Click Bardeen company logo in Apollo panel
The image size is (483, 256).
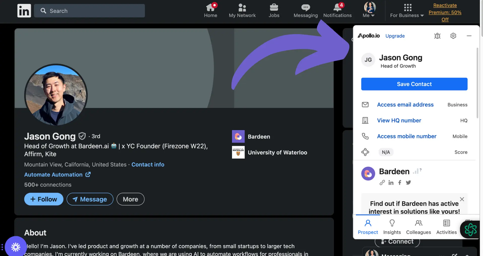pyautogui.click(x=368, y=173)
